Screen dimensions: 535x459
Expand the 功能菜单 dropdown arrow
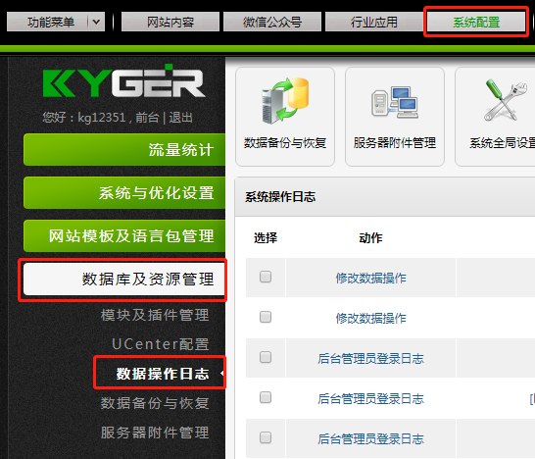click(96, 22)
